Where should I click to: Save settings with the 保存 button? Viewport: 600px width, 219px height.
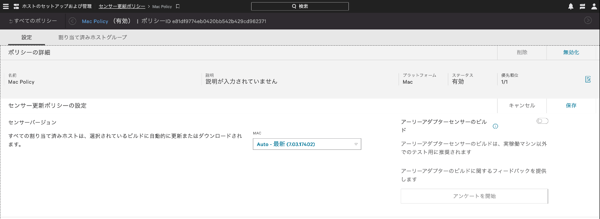click(x=571, y=105)
